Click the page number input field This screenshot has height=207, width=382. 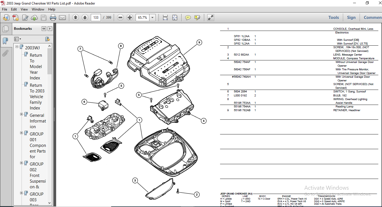click(x=96, y=18)
